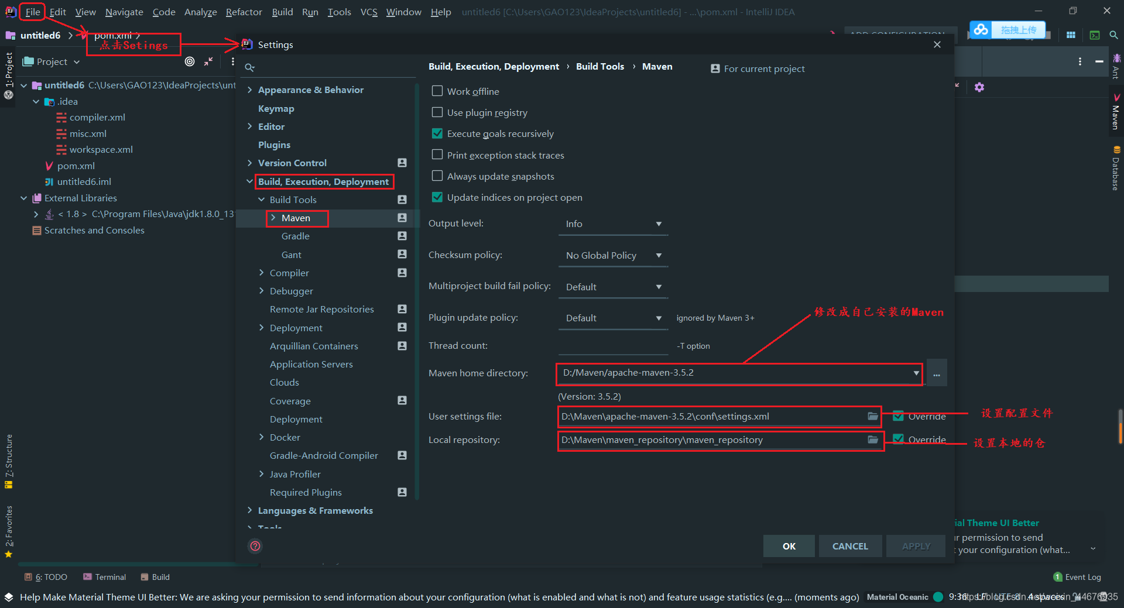
Task: Click the OK button
Action: coord(789,546)
